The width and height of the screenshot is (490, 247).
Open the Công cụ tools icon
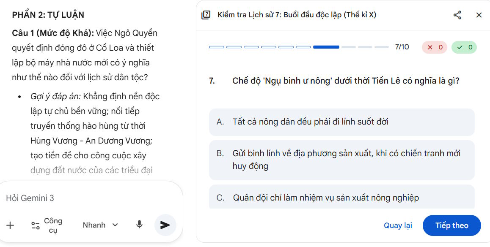coord(36,224)
